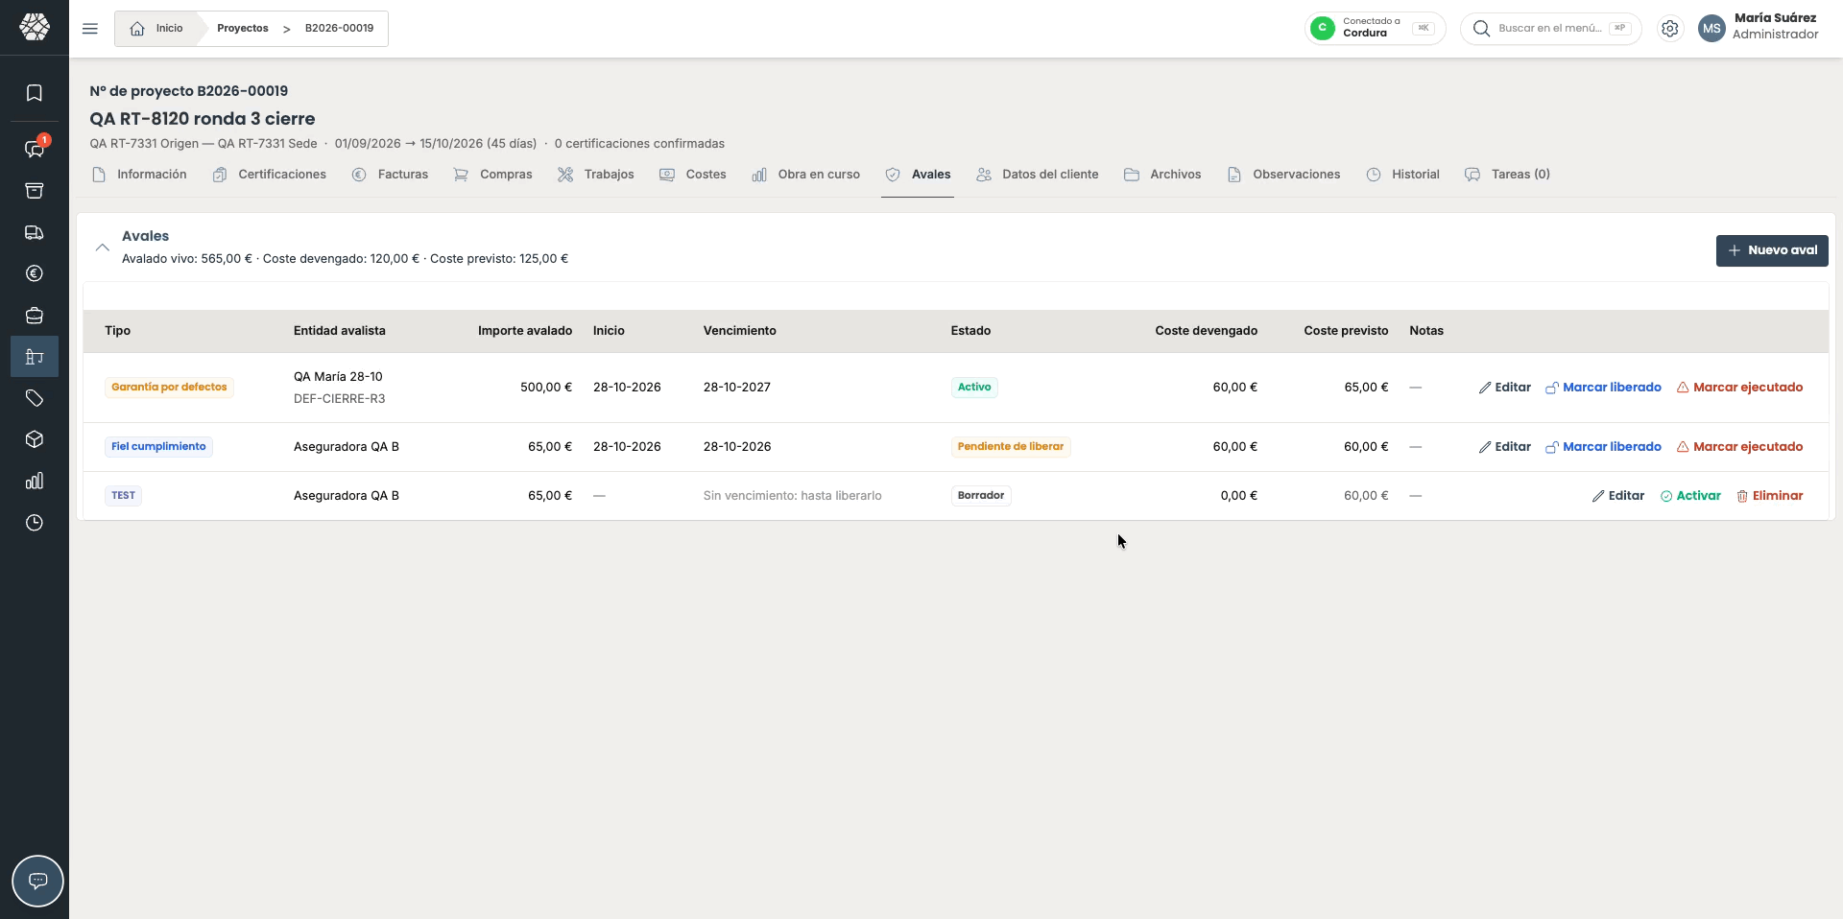The image size is (1843, 919).
Task: Mark Garantía por defectos aval as ejecutado
Action: 1739,388
